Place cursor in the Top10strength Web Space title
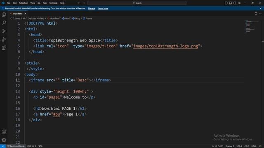 74,40
